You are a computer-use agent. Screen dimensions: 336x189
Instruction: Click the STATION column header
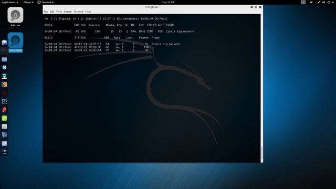click(x=80, y=38)
